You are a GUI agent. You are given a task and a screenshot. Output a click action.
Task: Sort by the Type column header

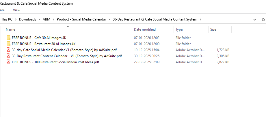coord(179,29)
